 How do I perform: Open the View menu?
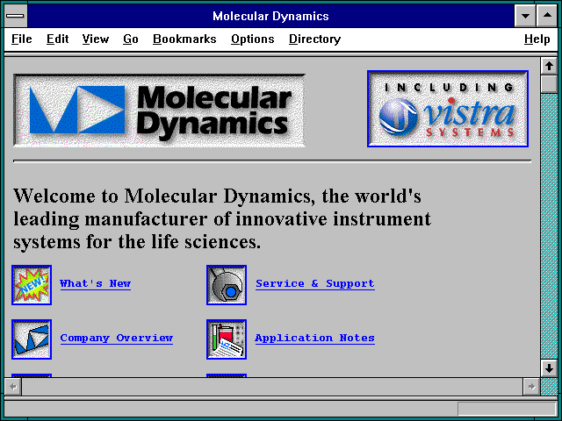[x=96, y=39]
